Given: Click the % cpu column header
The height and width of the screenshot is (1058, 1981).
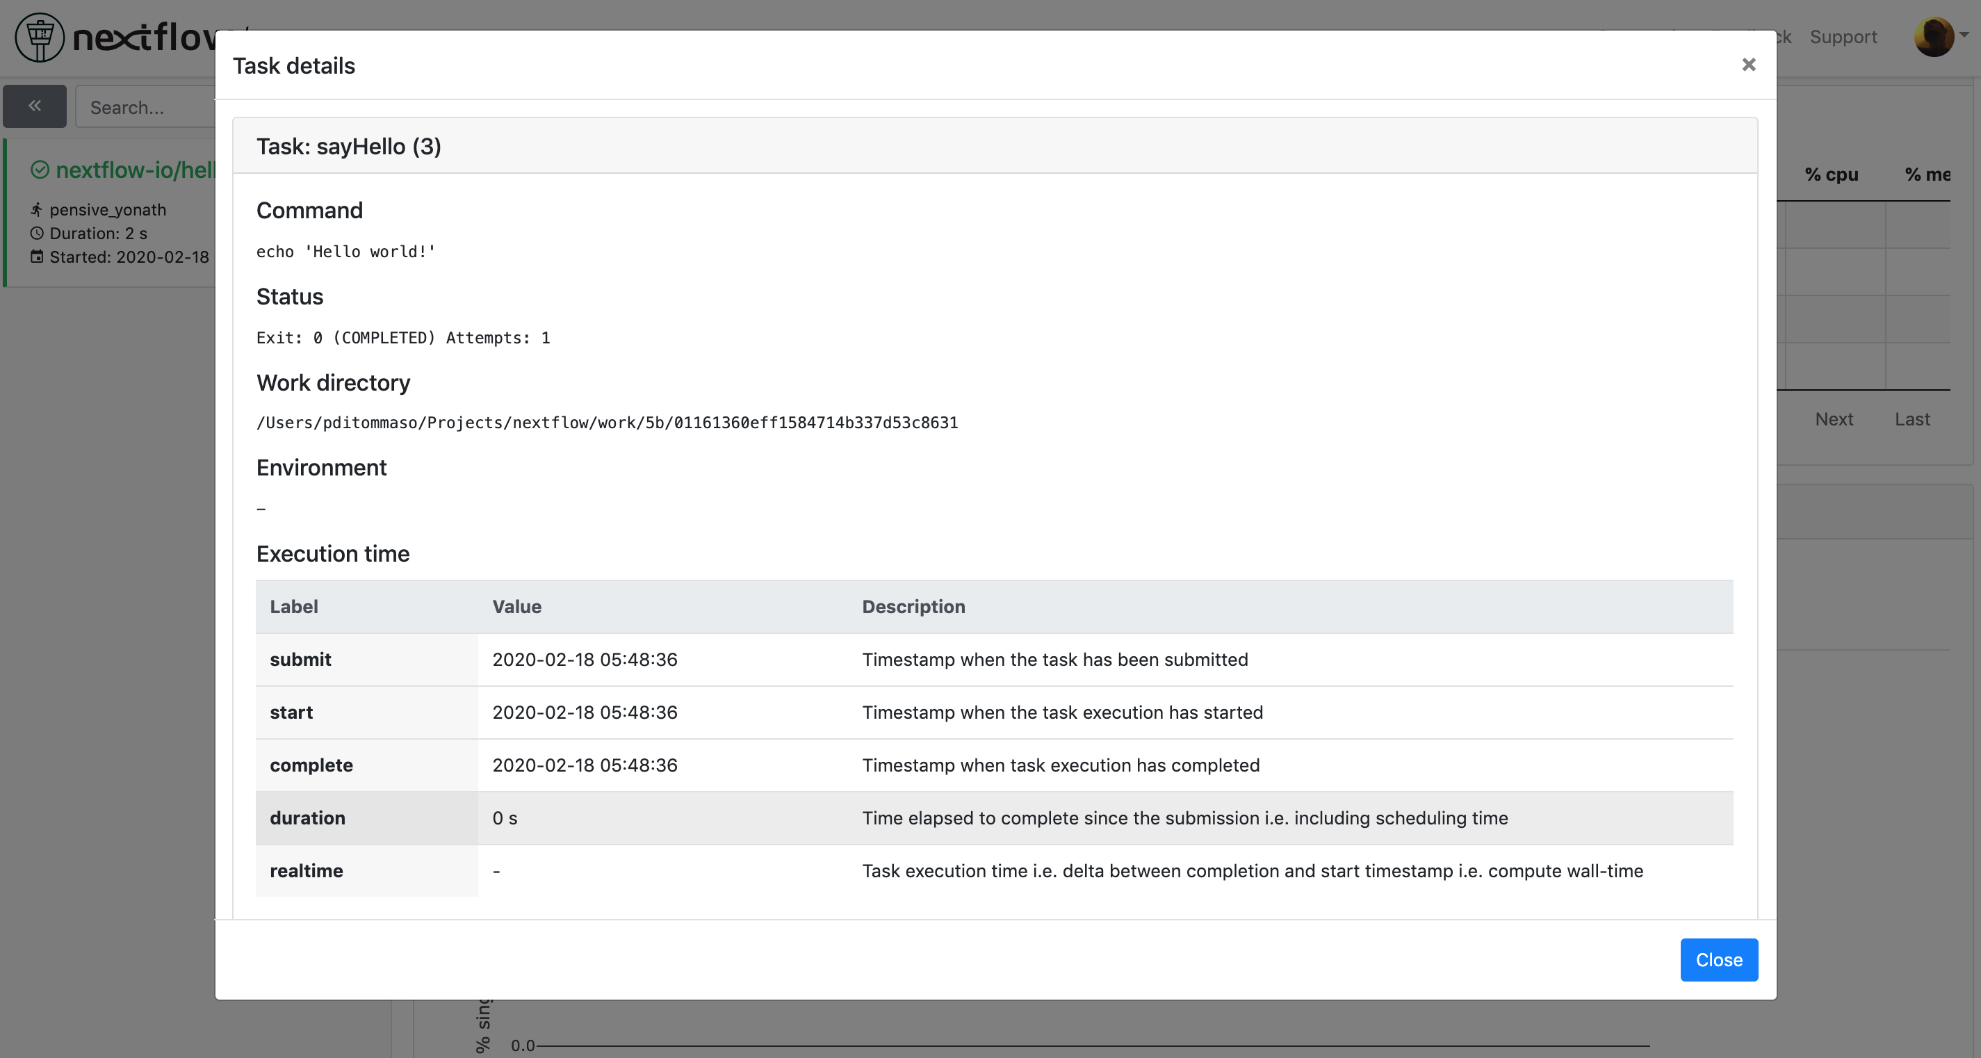Looking at the screenshot, I should [1832, 174].
